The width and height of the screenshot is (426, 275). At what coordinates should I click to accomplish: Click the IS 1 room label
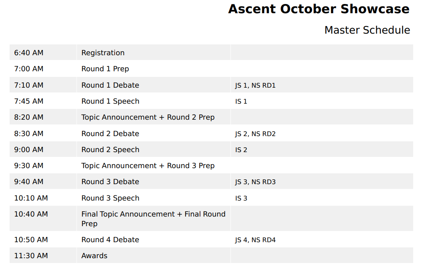(x=241, y=101)
